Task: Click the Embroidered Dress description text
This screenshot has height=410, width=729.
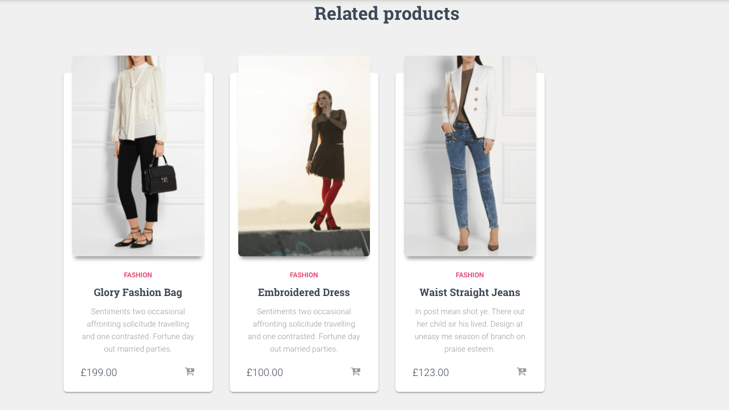Action: (x=304, y=330)
